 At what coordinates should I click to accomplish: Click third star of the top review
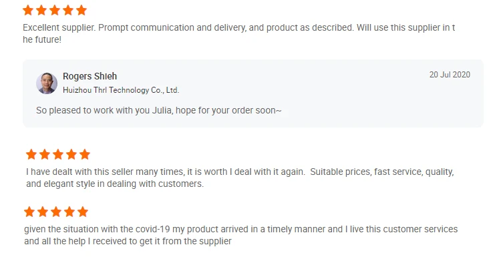(x=55, y=10)
